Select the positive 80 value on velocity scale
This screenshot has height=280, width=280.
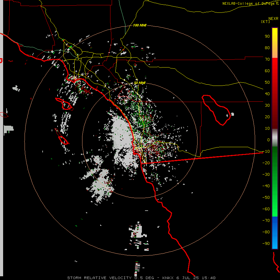click(267, 48)
